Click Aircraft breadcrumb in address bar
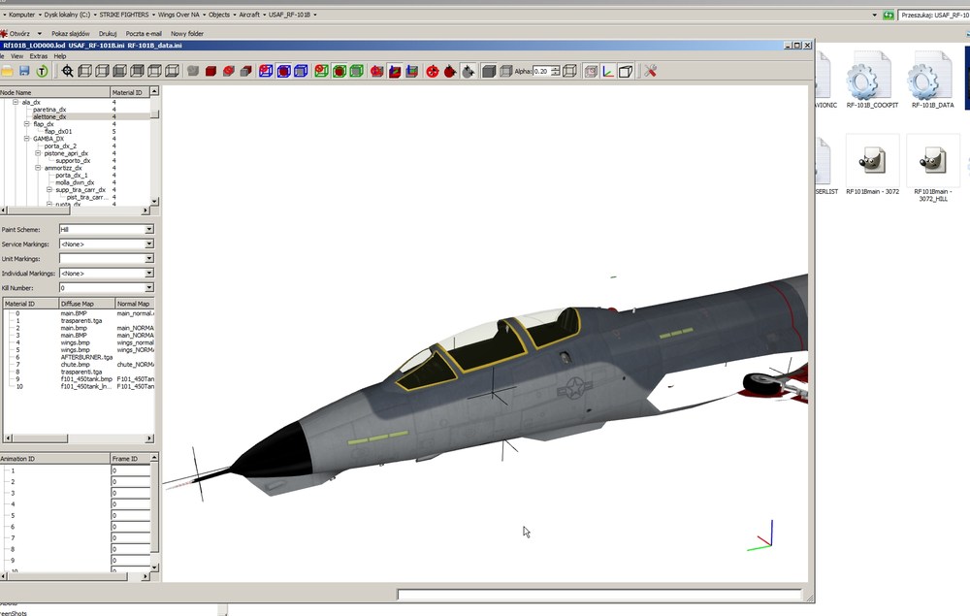The width and height of the screenshot is (970, 616). click(249, 15)
